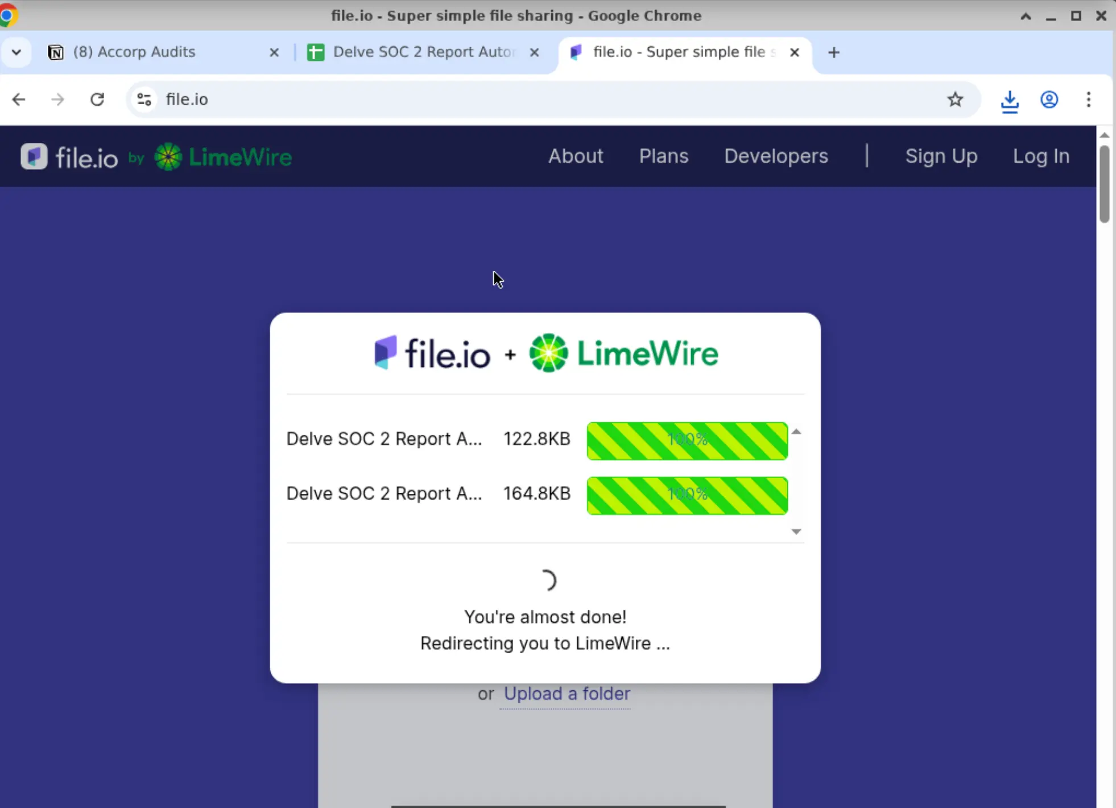Open the Plans page
This screenshot has height=808, width=1116.
click(663, 156)
